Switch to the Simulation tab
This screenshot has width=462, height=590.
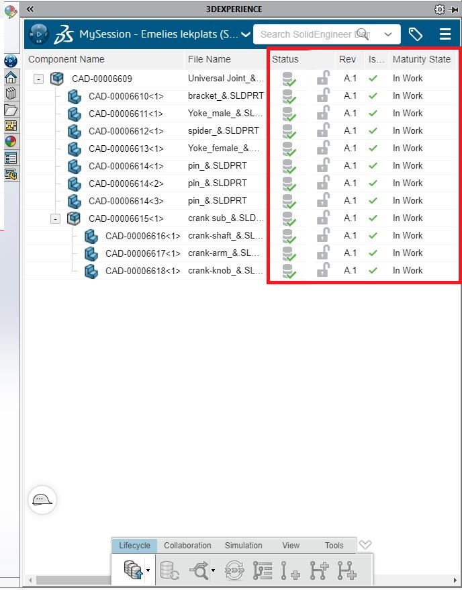[243, 546]
